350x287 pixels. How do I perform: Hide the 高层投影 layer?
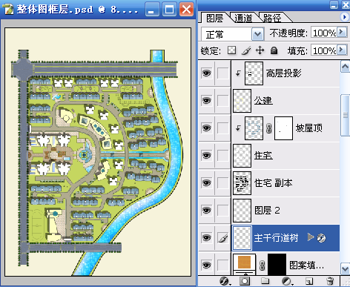207,73
